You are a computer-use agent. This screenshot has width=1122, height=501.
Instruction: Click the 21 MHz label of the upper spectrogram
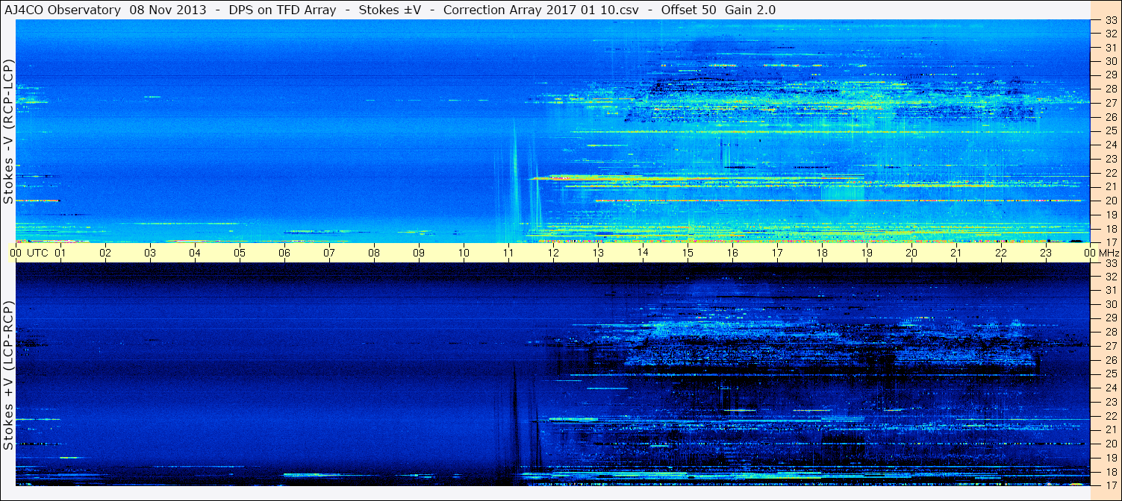[1110, 186]
